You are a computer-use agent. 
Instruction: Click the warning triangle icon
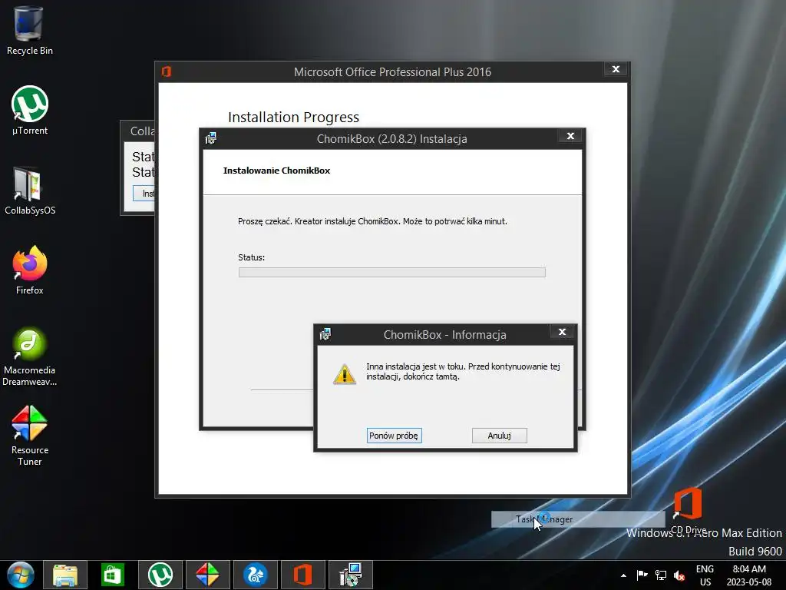[x=345, y=374]
